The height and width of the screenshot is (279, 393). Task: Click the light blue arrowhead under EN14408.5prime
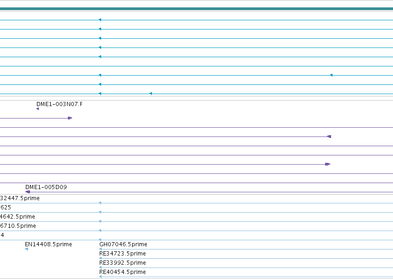[x=27, y=249]
